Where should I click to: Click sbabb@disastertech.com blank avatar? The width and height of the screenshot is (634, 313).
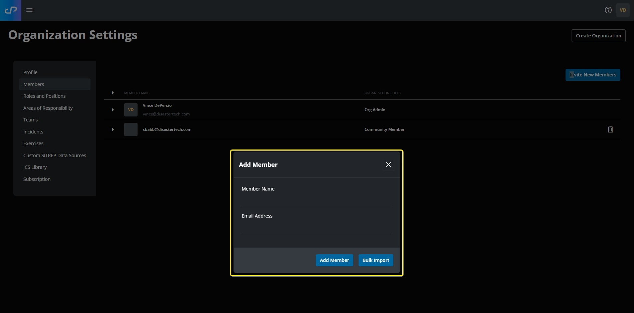[131, 129]
